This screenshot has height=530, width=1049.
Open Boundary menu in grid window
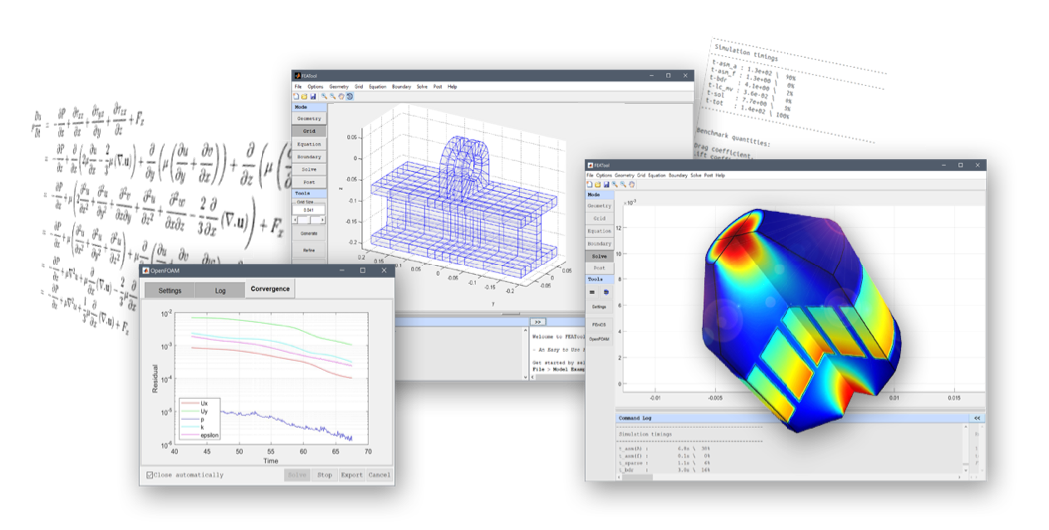(x=401, y=86)
